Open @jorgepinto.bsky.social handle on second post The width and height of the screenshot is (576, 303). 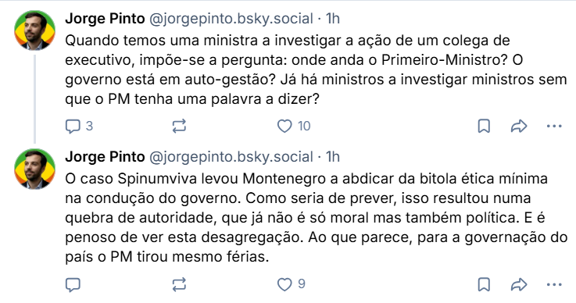[x=231, y=157]
